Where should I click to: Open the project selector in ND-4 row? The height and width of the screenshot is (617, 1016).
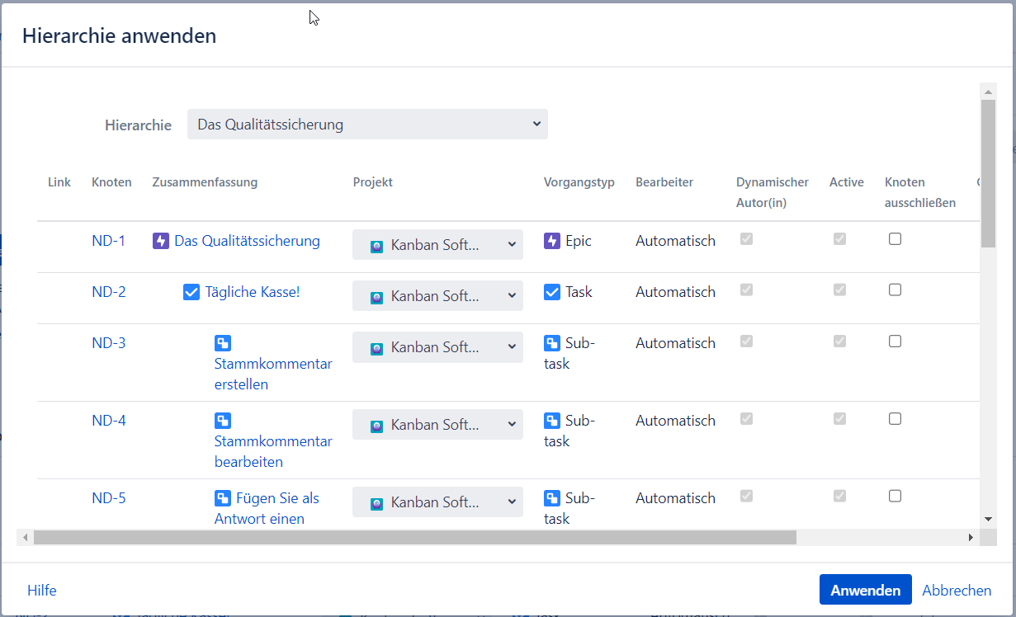pyautogui.click(x=437, y=425)
